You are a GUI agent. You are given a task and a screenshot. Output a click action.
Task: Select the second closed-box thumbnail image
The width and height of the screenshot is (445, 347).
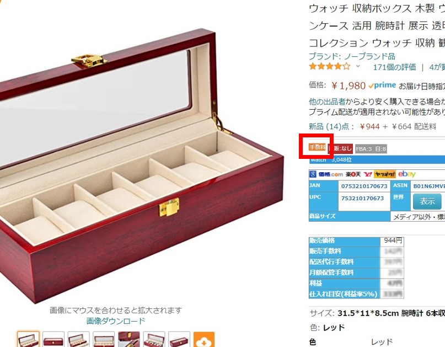(x=53, y=339)
